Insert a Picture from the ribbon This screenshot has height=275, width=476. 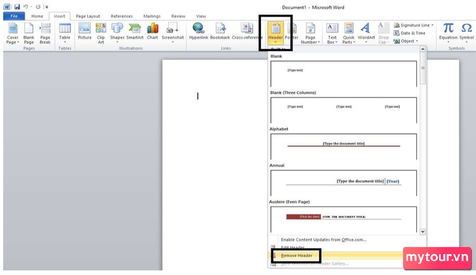pos(84,31)
